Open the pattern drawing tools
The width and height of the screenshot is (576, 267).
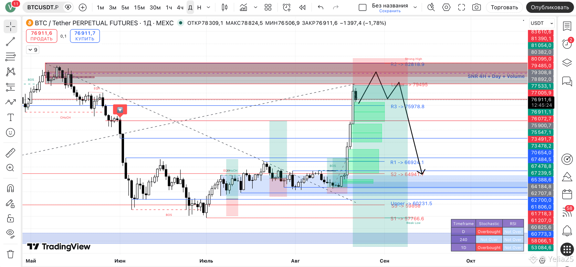point(10,72)
